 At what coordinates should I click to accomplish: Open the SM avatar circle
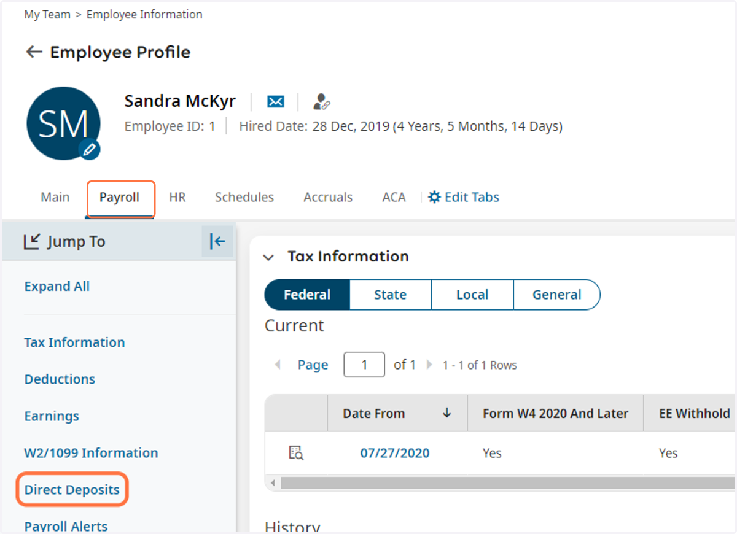63,123
